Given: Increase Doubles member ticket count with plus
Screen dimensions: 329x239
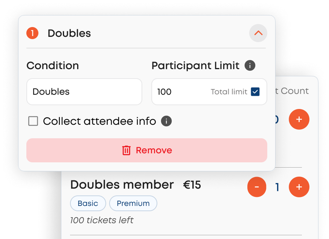Looking at the screenshot, I should (x=299, y=187).
